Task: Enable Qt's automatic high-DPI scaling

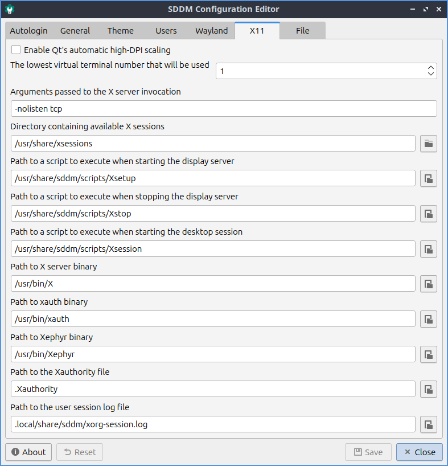Action: [16, 50]
